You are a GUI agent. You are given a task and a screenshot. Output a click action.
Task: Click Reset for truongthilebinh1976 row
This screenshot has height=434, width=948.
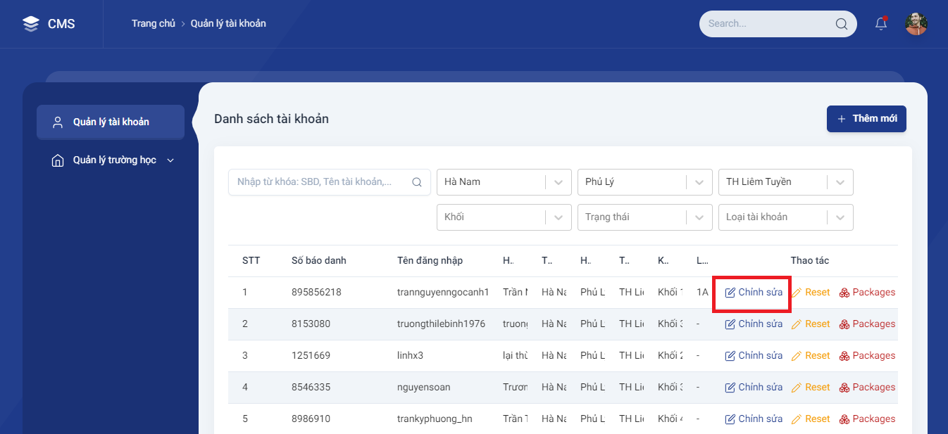(x=811, y=324)
